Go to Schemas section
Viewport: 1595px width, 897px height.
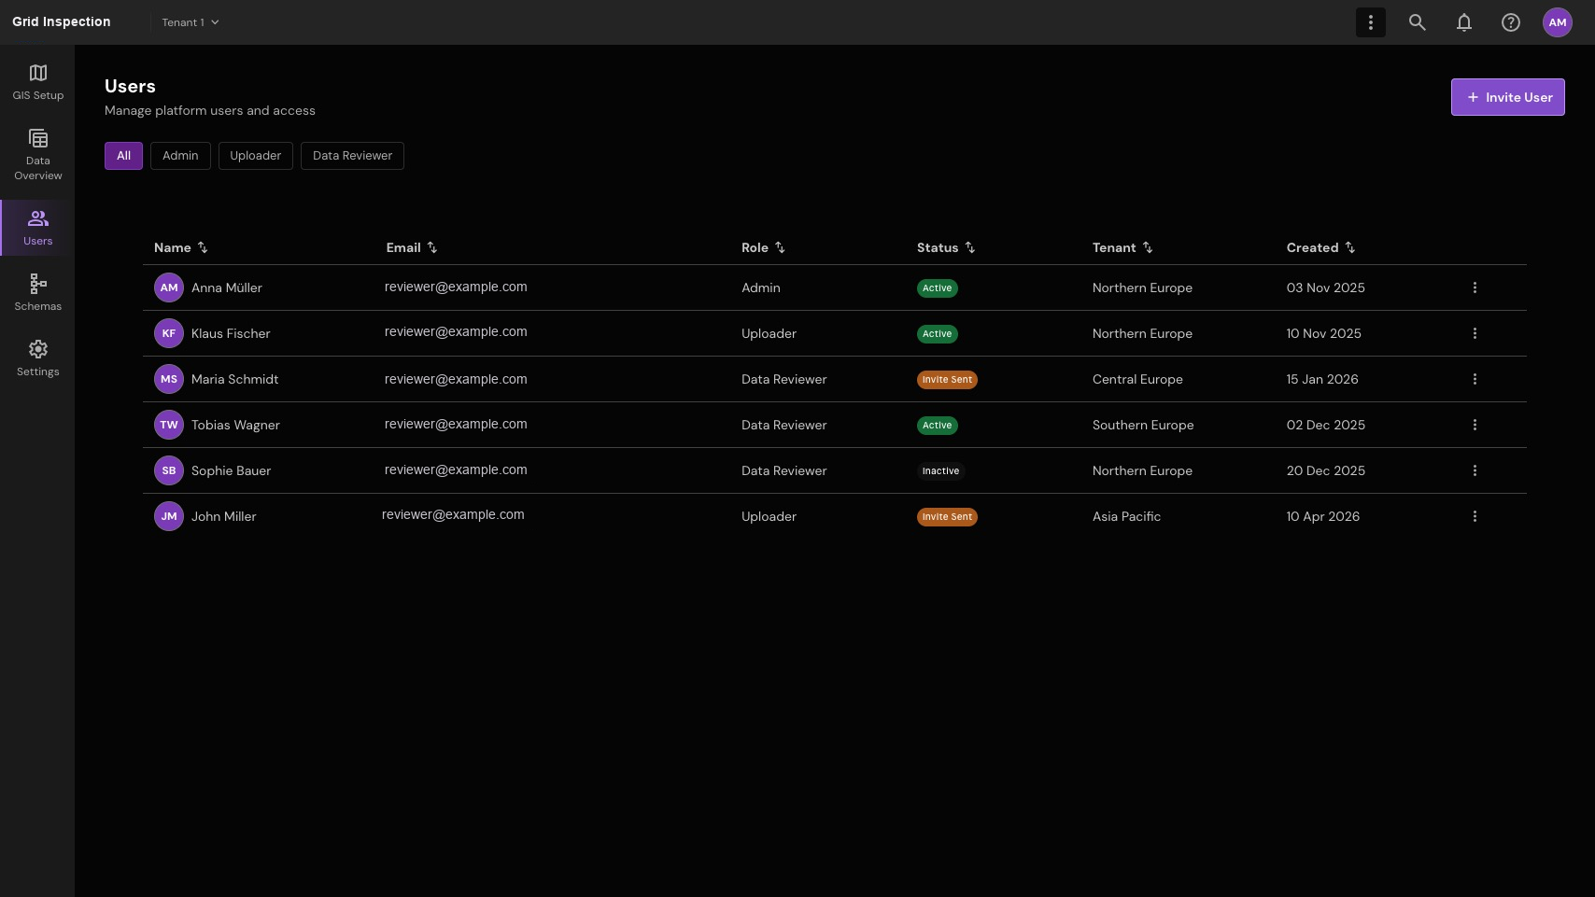(x=38, y=292)
